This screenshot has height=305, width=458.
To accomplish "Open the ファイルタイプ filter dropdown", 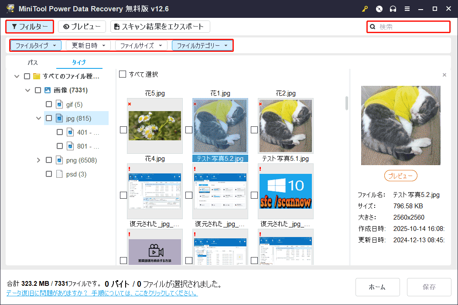I will (x=35, y=45).
